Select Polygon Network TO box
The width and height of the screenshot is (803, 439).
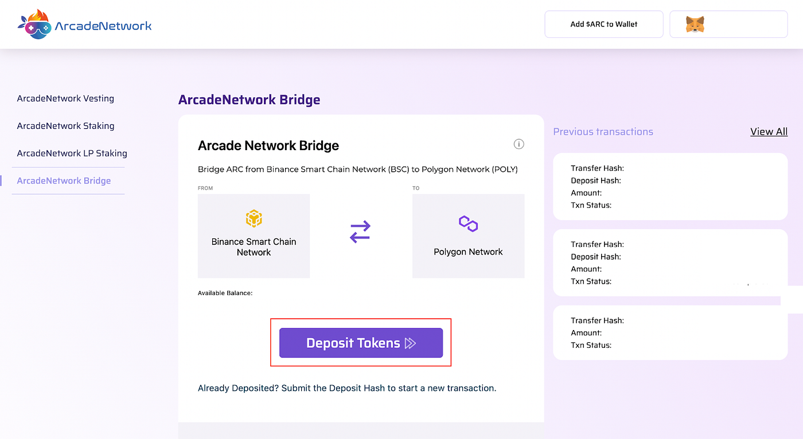click(468, 236)
